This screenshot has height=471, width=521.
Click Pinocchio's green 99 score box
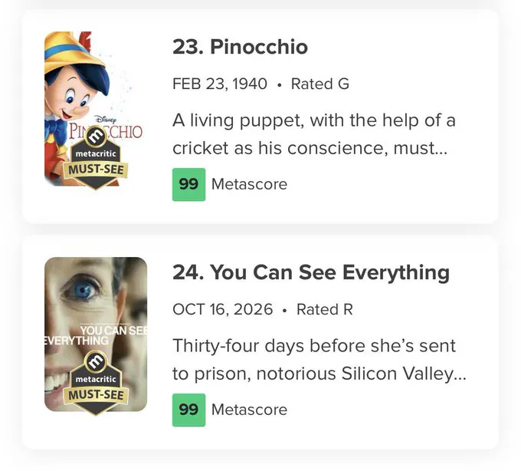188,184
